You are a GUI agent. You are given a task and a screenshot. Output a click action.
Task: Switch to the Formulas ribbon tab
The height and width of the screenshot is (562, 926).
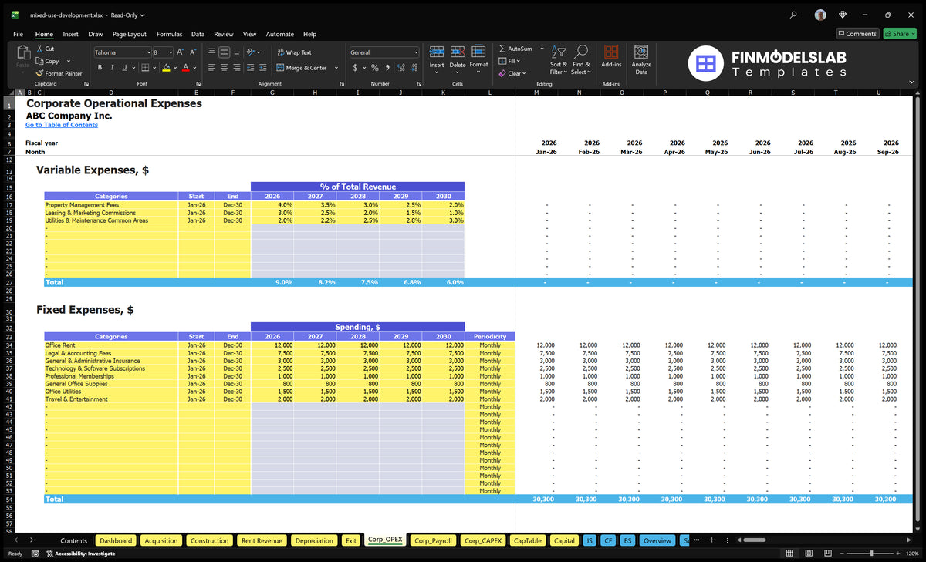(169, 34)
